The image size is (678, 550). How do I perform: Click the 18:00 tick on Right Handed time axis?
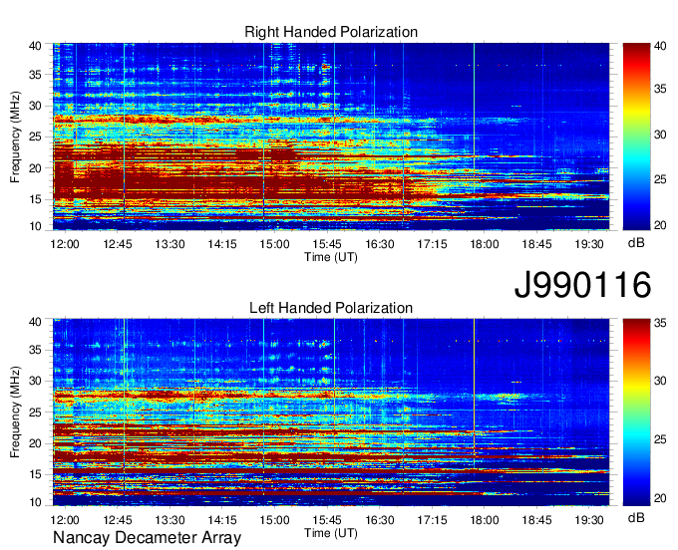485,244
